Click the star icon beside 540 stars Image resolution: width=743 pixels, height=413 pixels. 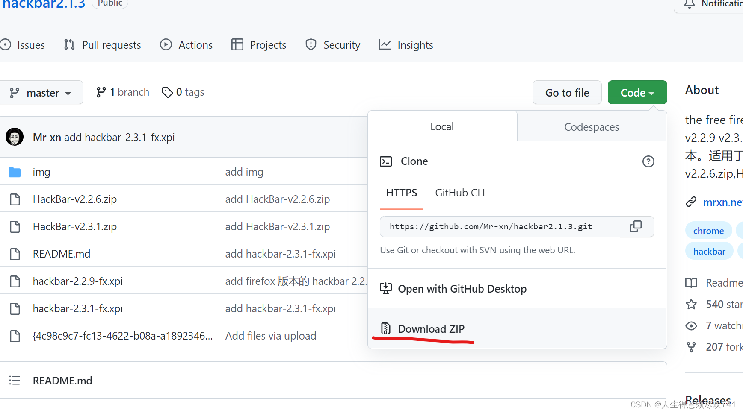[691, 304]
